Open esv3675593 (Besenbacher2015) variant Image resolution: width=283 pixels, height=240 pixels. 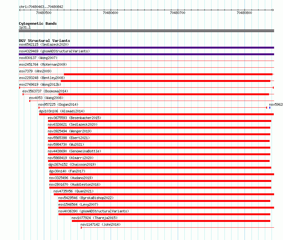[x=74, y=118]
